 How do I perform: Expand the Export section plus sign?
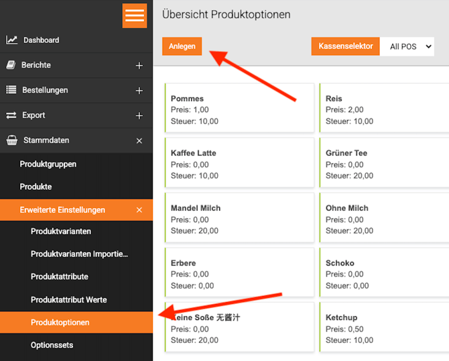pos(139,116)
